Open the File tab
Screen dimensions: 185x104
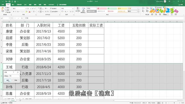pos(3,5)
